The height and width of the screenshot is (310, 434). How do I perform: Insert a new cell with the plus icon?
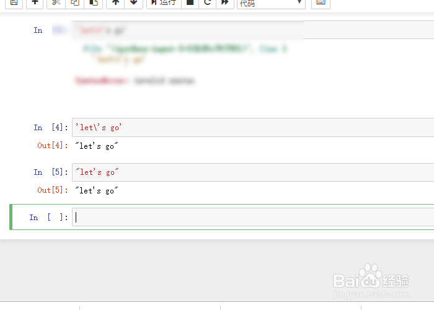click(x=35, y=3)
